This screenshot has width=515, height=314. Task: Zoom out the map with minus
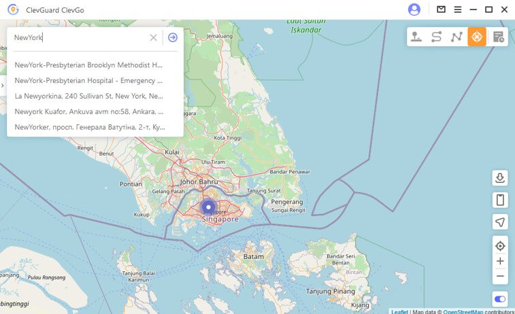[x=500, y=276]
